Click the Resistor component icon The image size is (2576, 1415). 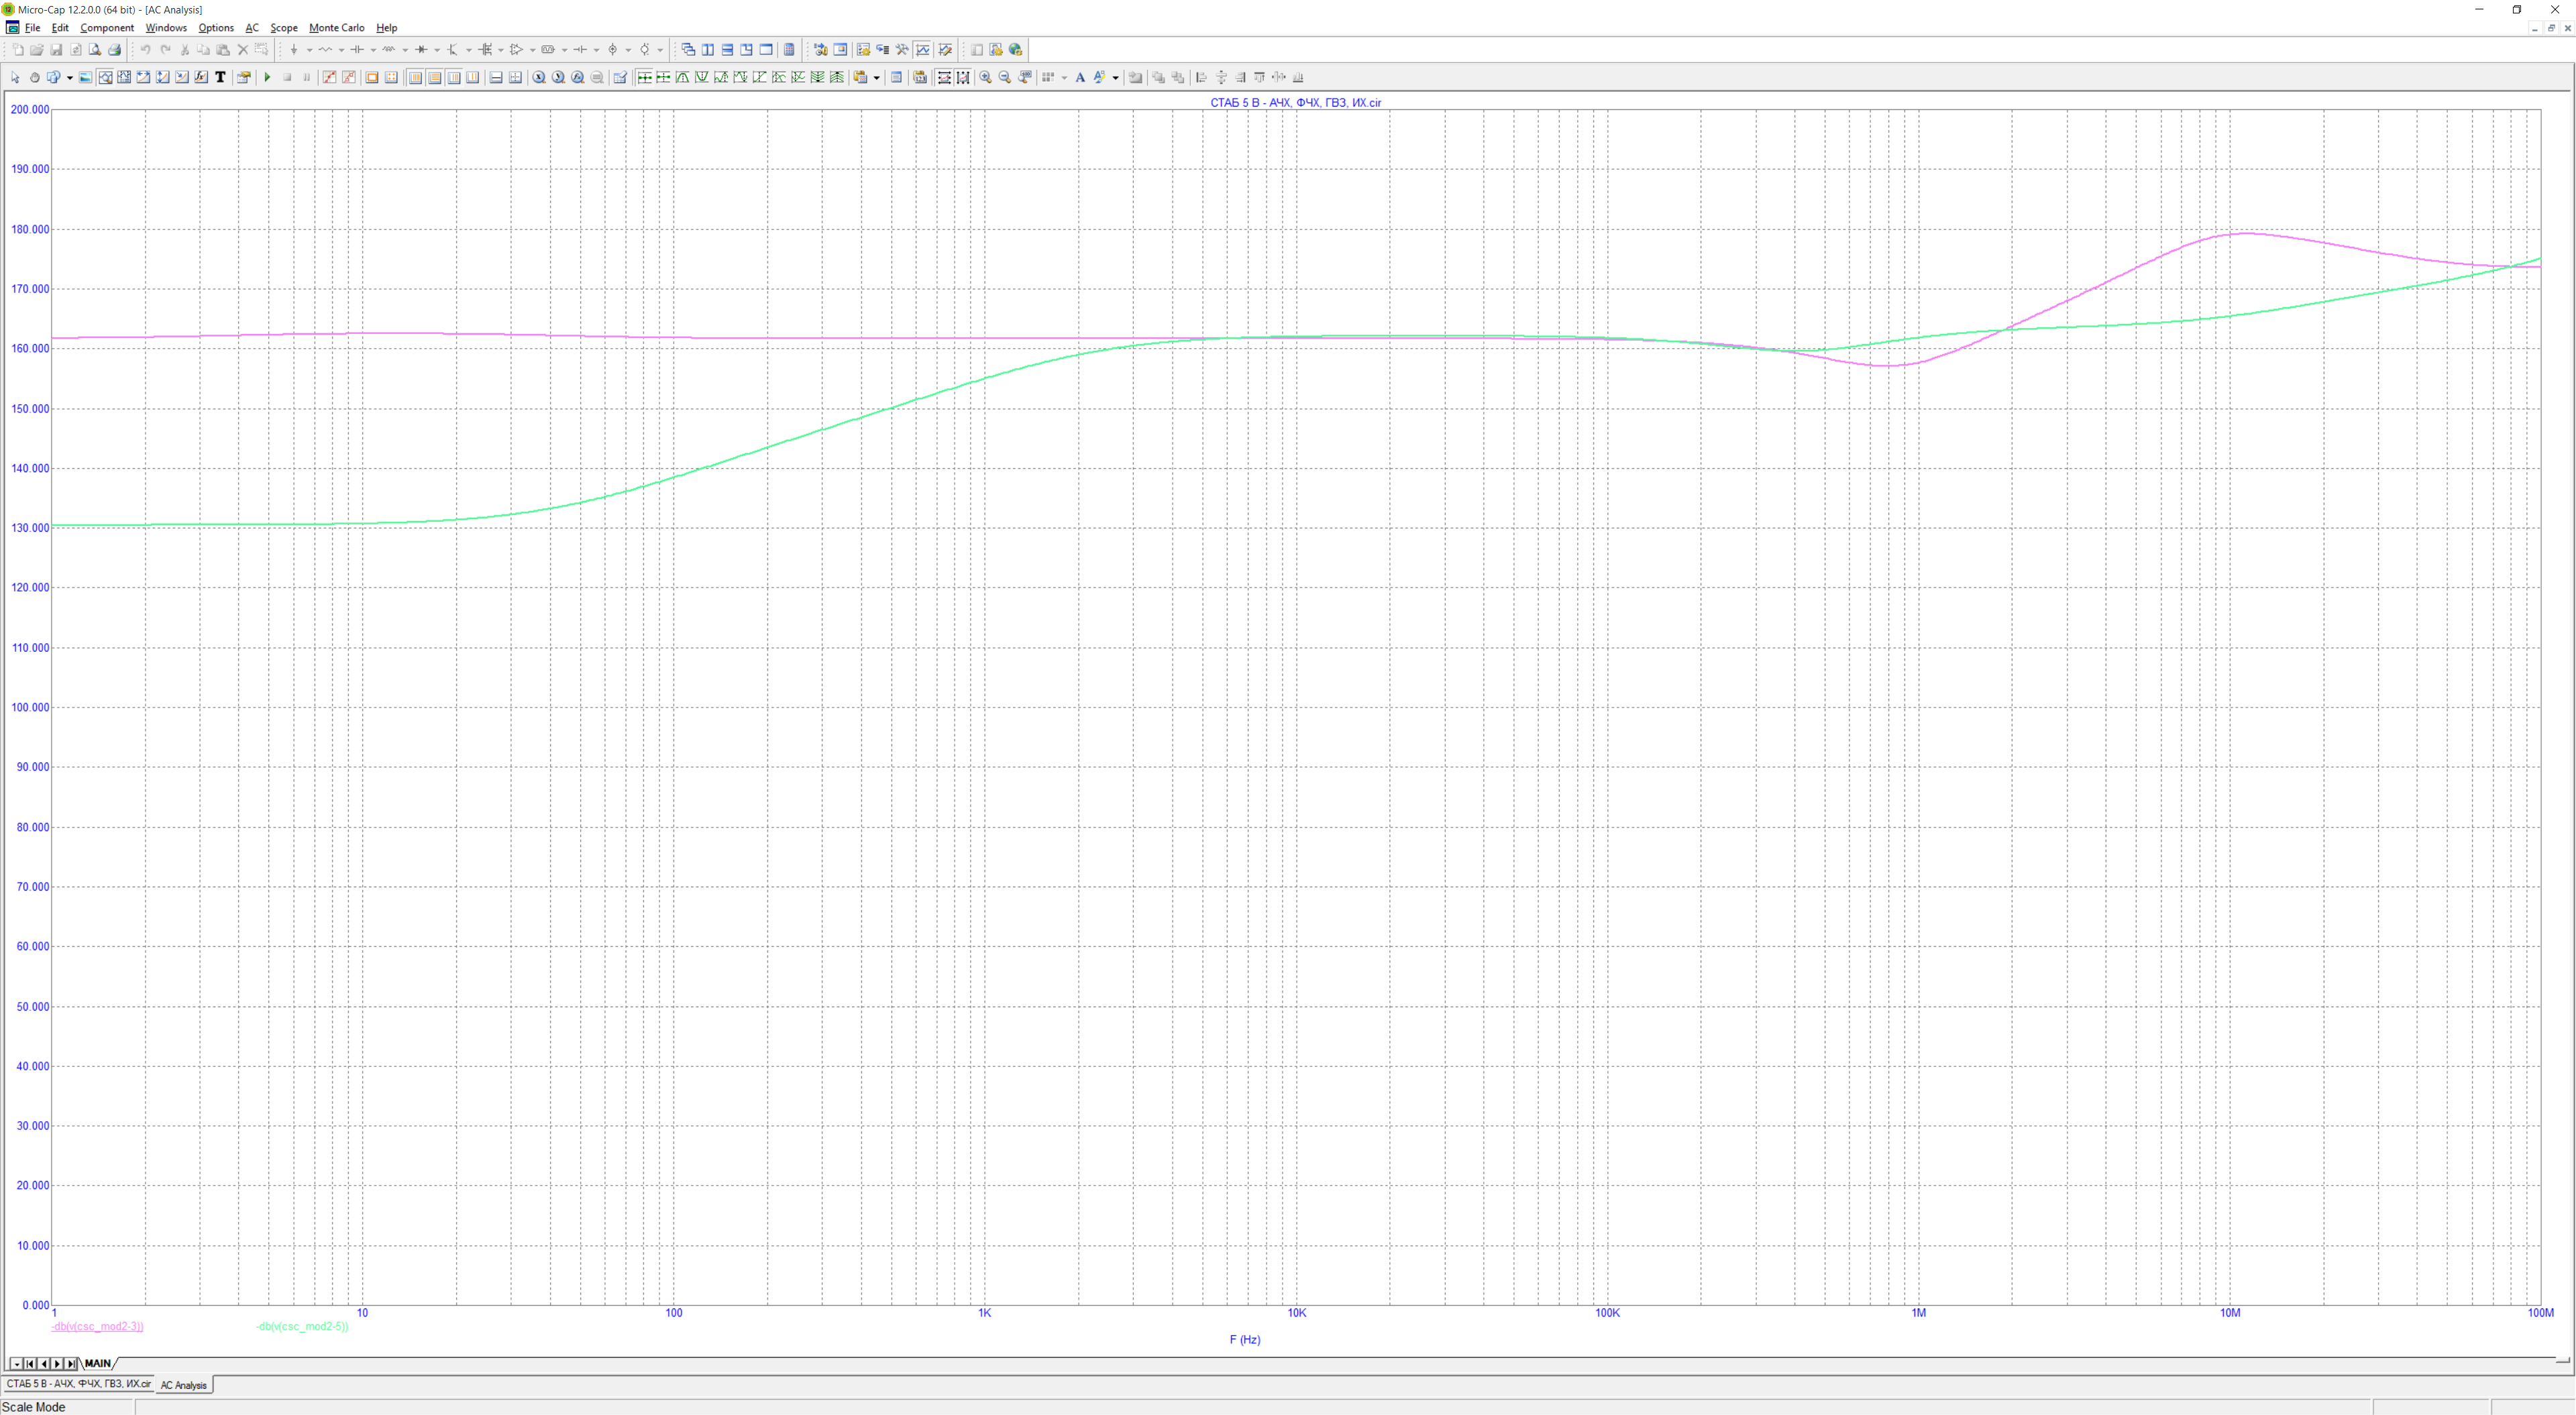tap(325, 49)
